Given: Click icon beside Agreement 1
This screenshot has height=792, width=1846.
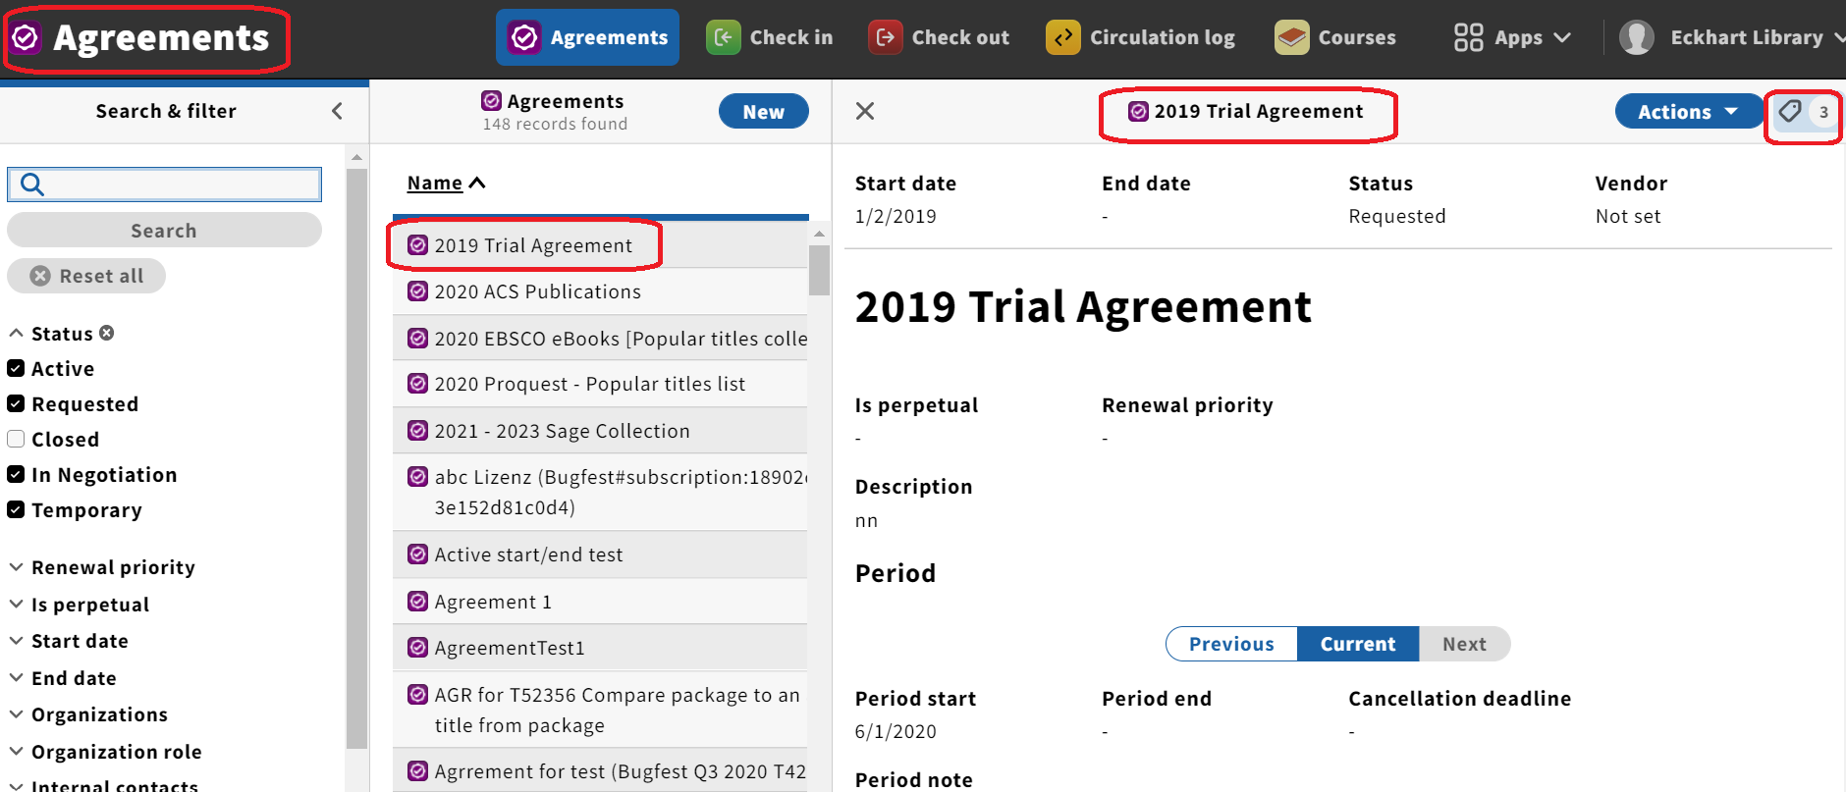Looking at the screenshot, I should (418, 601).
